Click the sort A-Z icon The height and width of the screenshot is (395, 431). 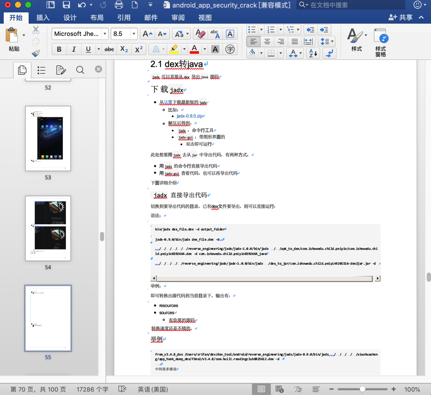point(313,53)
